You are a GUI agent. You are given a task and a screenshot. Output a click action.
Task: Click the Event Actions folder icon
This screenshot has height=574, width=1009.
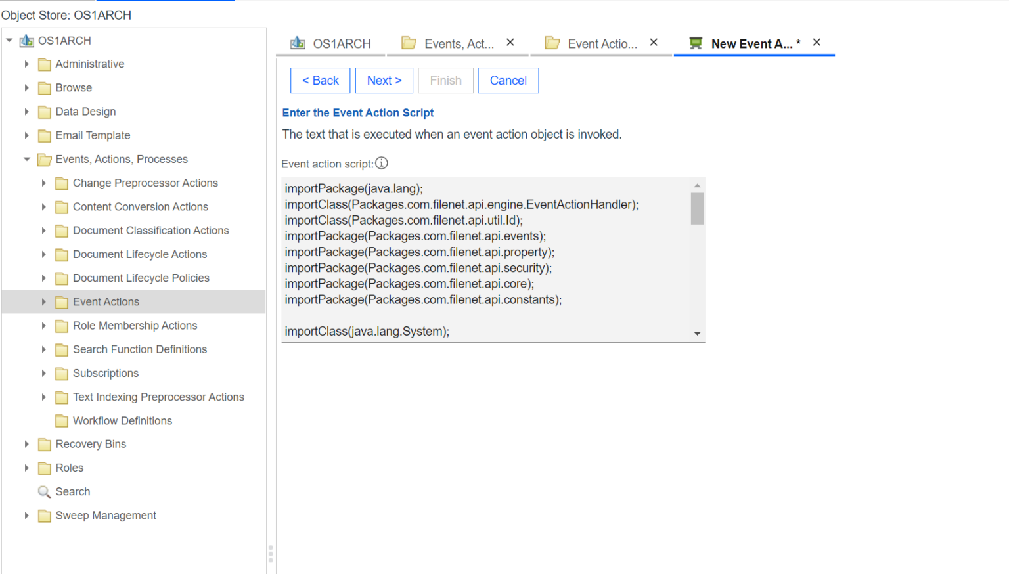[x=61, y=301]
